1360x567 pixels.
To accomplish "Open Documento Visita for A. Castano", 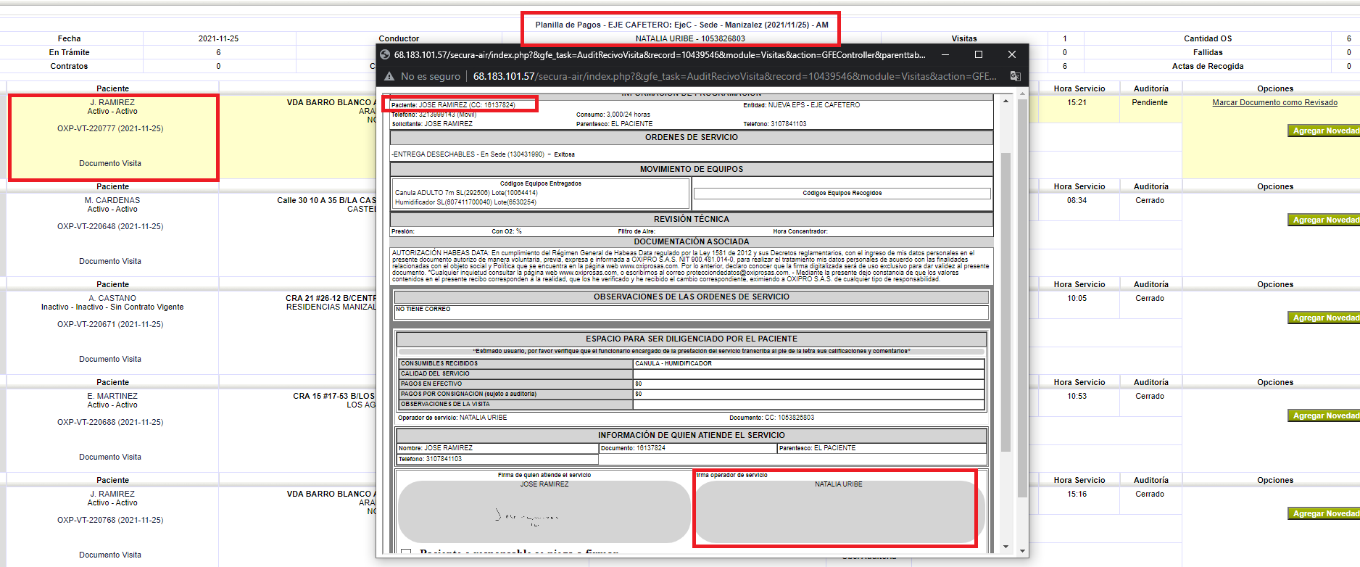I will (x=110, y=359).
